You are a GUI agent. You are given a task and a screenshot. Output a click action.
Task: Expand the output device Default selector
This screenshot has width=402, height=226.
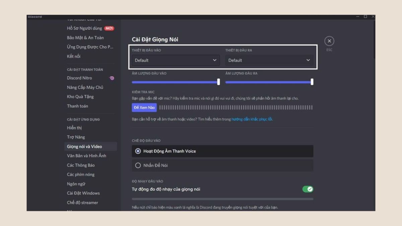coord(308,60)
